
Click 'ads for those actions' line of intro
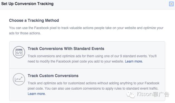[25, 33]
